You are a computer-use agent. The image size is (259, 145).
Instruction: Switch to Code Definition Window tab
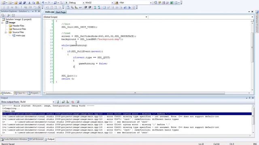tap(14, 139)
